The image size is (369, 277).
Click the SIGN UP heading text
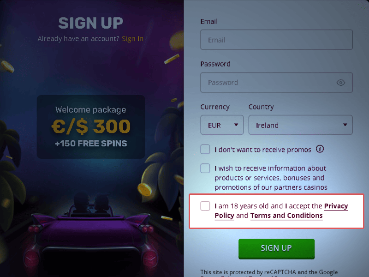coord(91,23)
